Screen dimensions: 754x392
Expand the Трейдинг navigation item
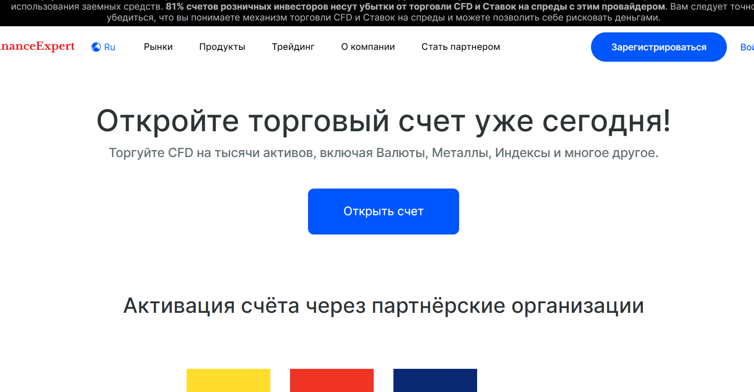pyautogui.click(x=293, y=47)
